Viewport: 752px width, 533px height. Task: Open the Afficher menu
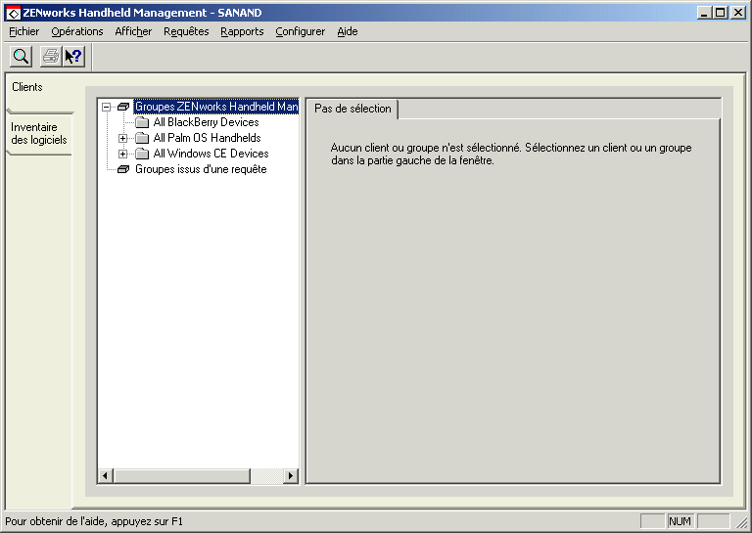[x=133, y=31]
